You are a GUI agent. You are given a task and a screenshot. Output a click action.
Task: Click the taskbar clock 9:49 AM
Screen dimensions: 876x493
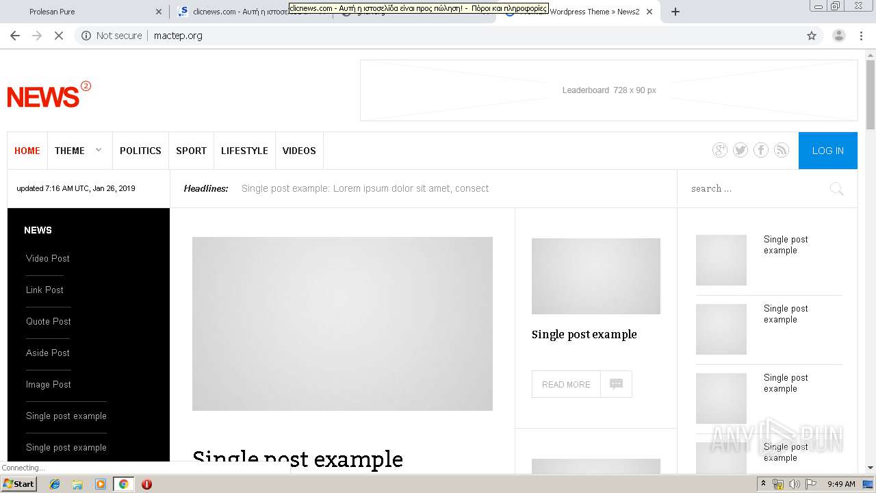click(841, 484)
